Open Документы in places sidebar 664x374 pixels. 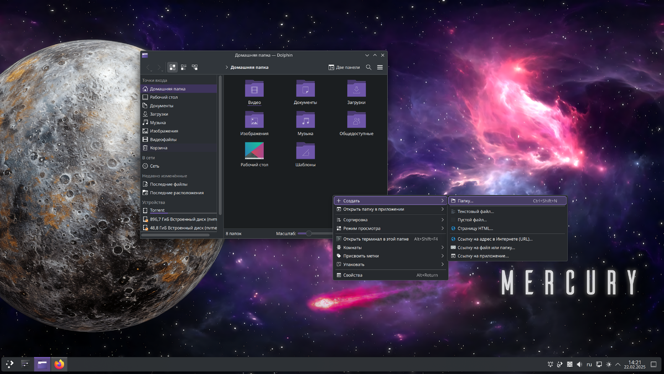coord(179,105)
